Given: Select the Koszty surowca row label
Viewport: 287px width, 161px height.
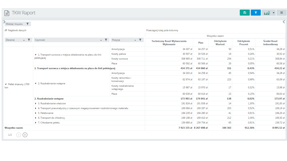Looking at the screenshot, I should point(119,59).
